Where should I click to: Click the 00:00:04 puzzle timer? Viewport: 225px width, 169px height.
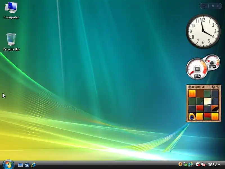(x=198, y=87)
